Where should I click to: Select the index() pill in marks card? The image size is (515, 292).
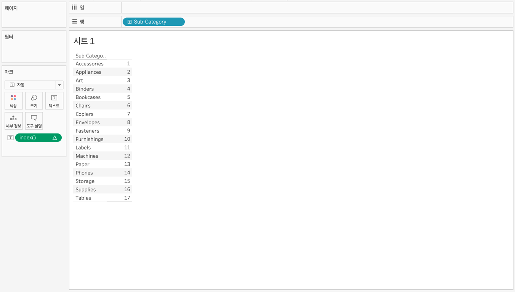pos(38,138)
